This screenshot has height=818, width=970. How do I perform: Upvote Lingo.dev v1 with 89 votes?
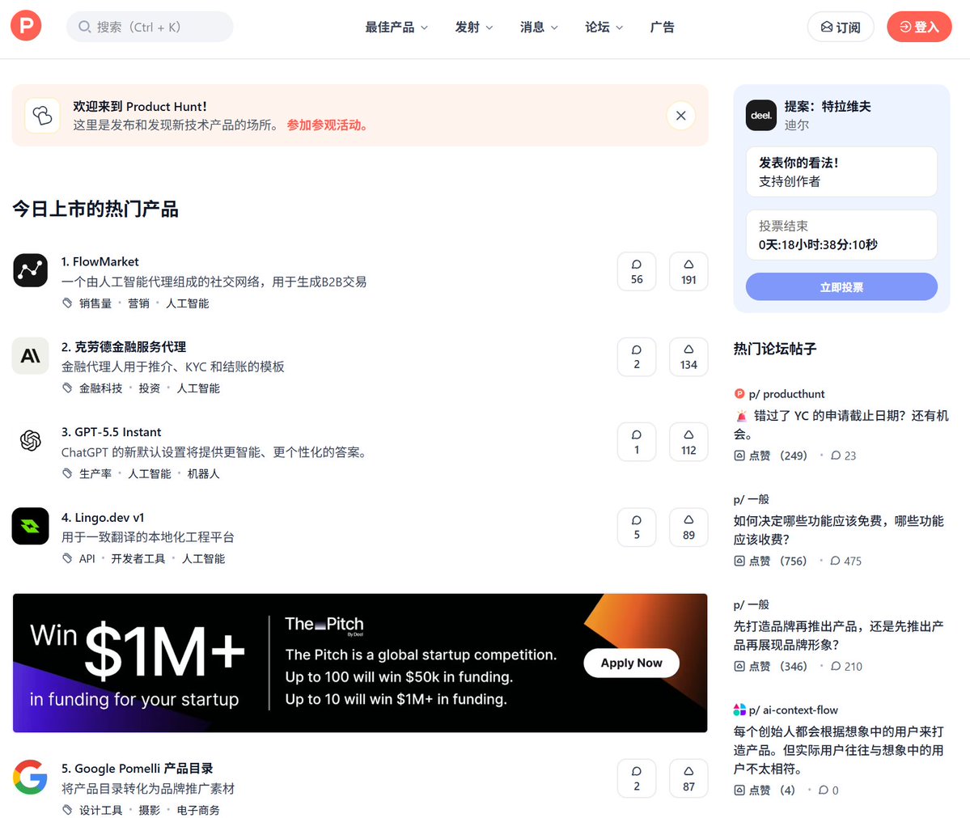point(688,528)
